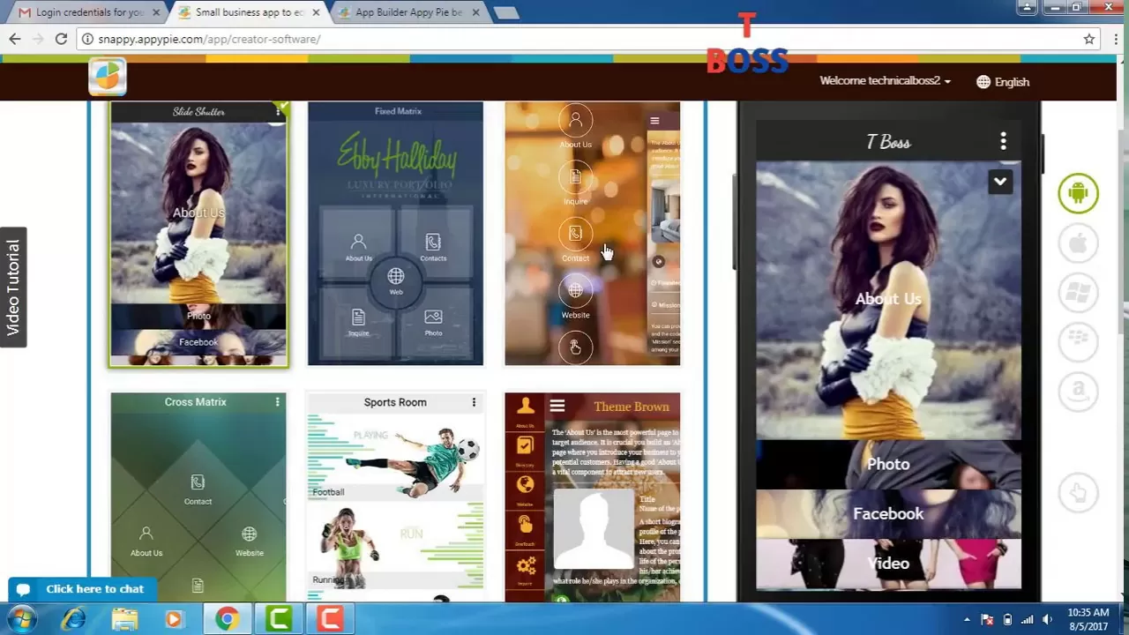Image resolution: width=1129 pixels, height=635 pixels.
Task: Click the Appy Pie logo icon
Action: [108, 78]
